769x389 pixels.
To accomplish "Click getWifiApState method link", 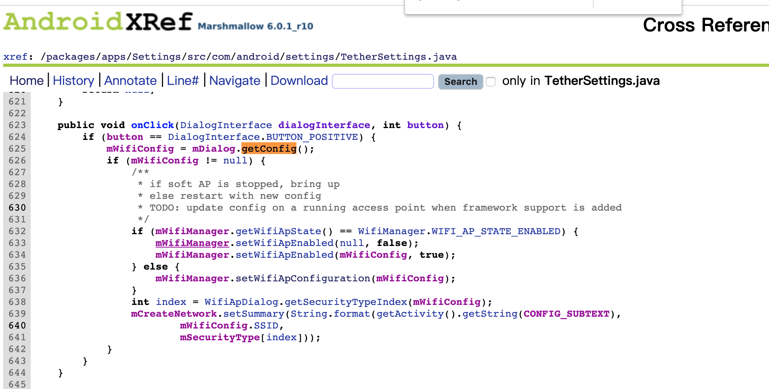I will 278,231.
